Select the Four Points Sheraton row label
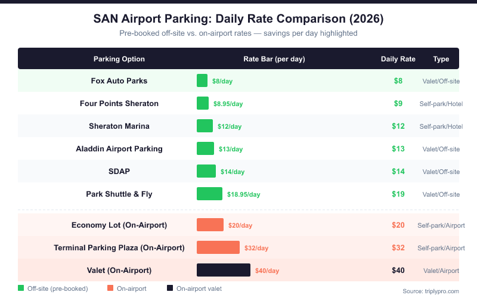The width and height of the screenshot is (477, 298). pos(119,103)
